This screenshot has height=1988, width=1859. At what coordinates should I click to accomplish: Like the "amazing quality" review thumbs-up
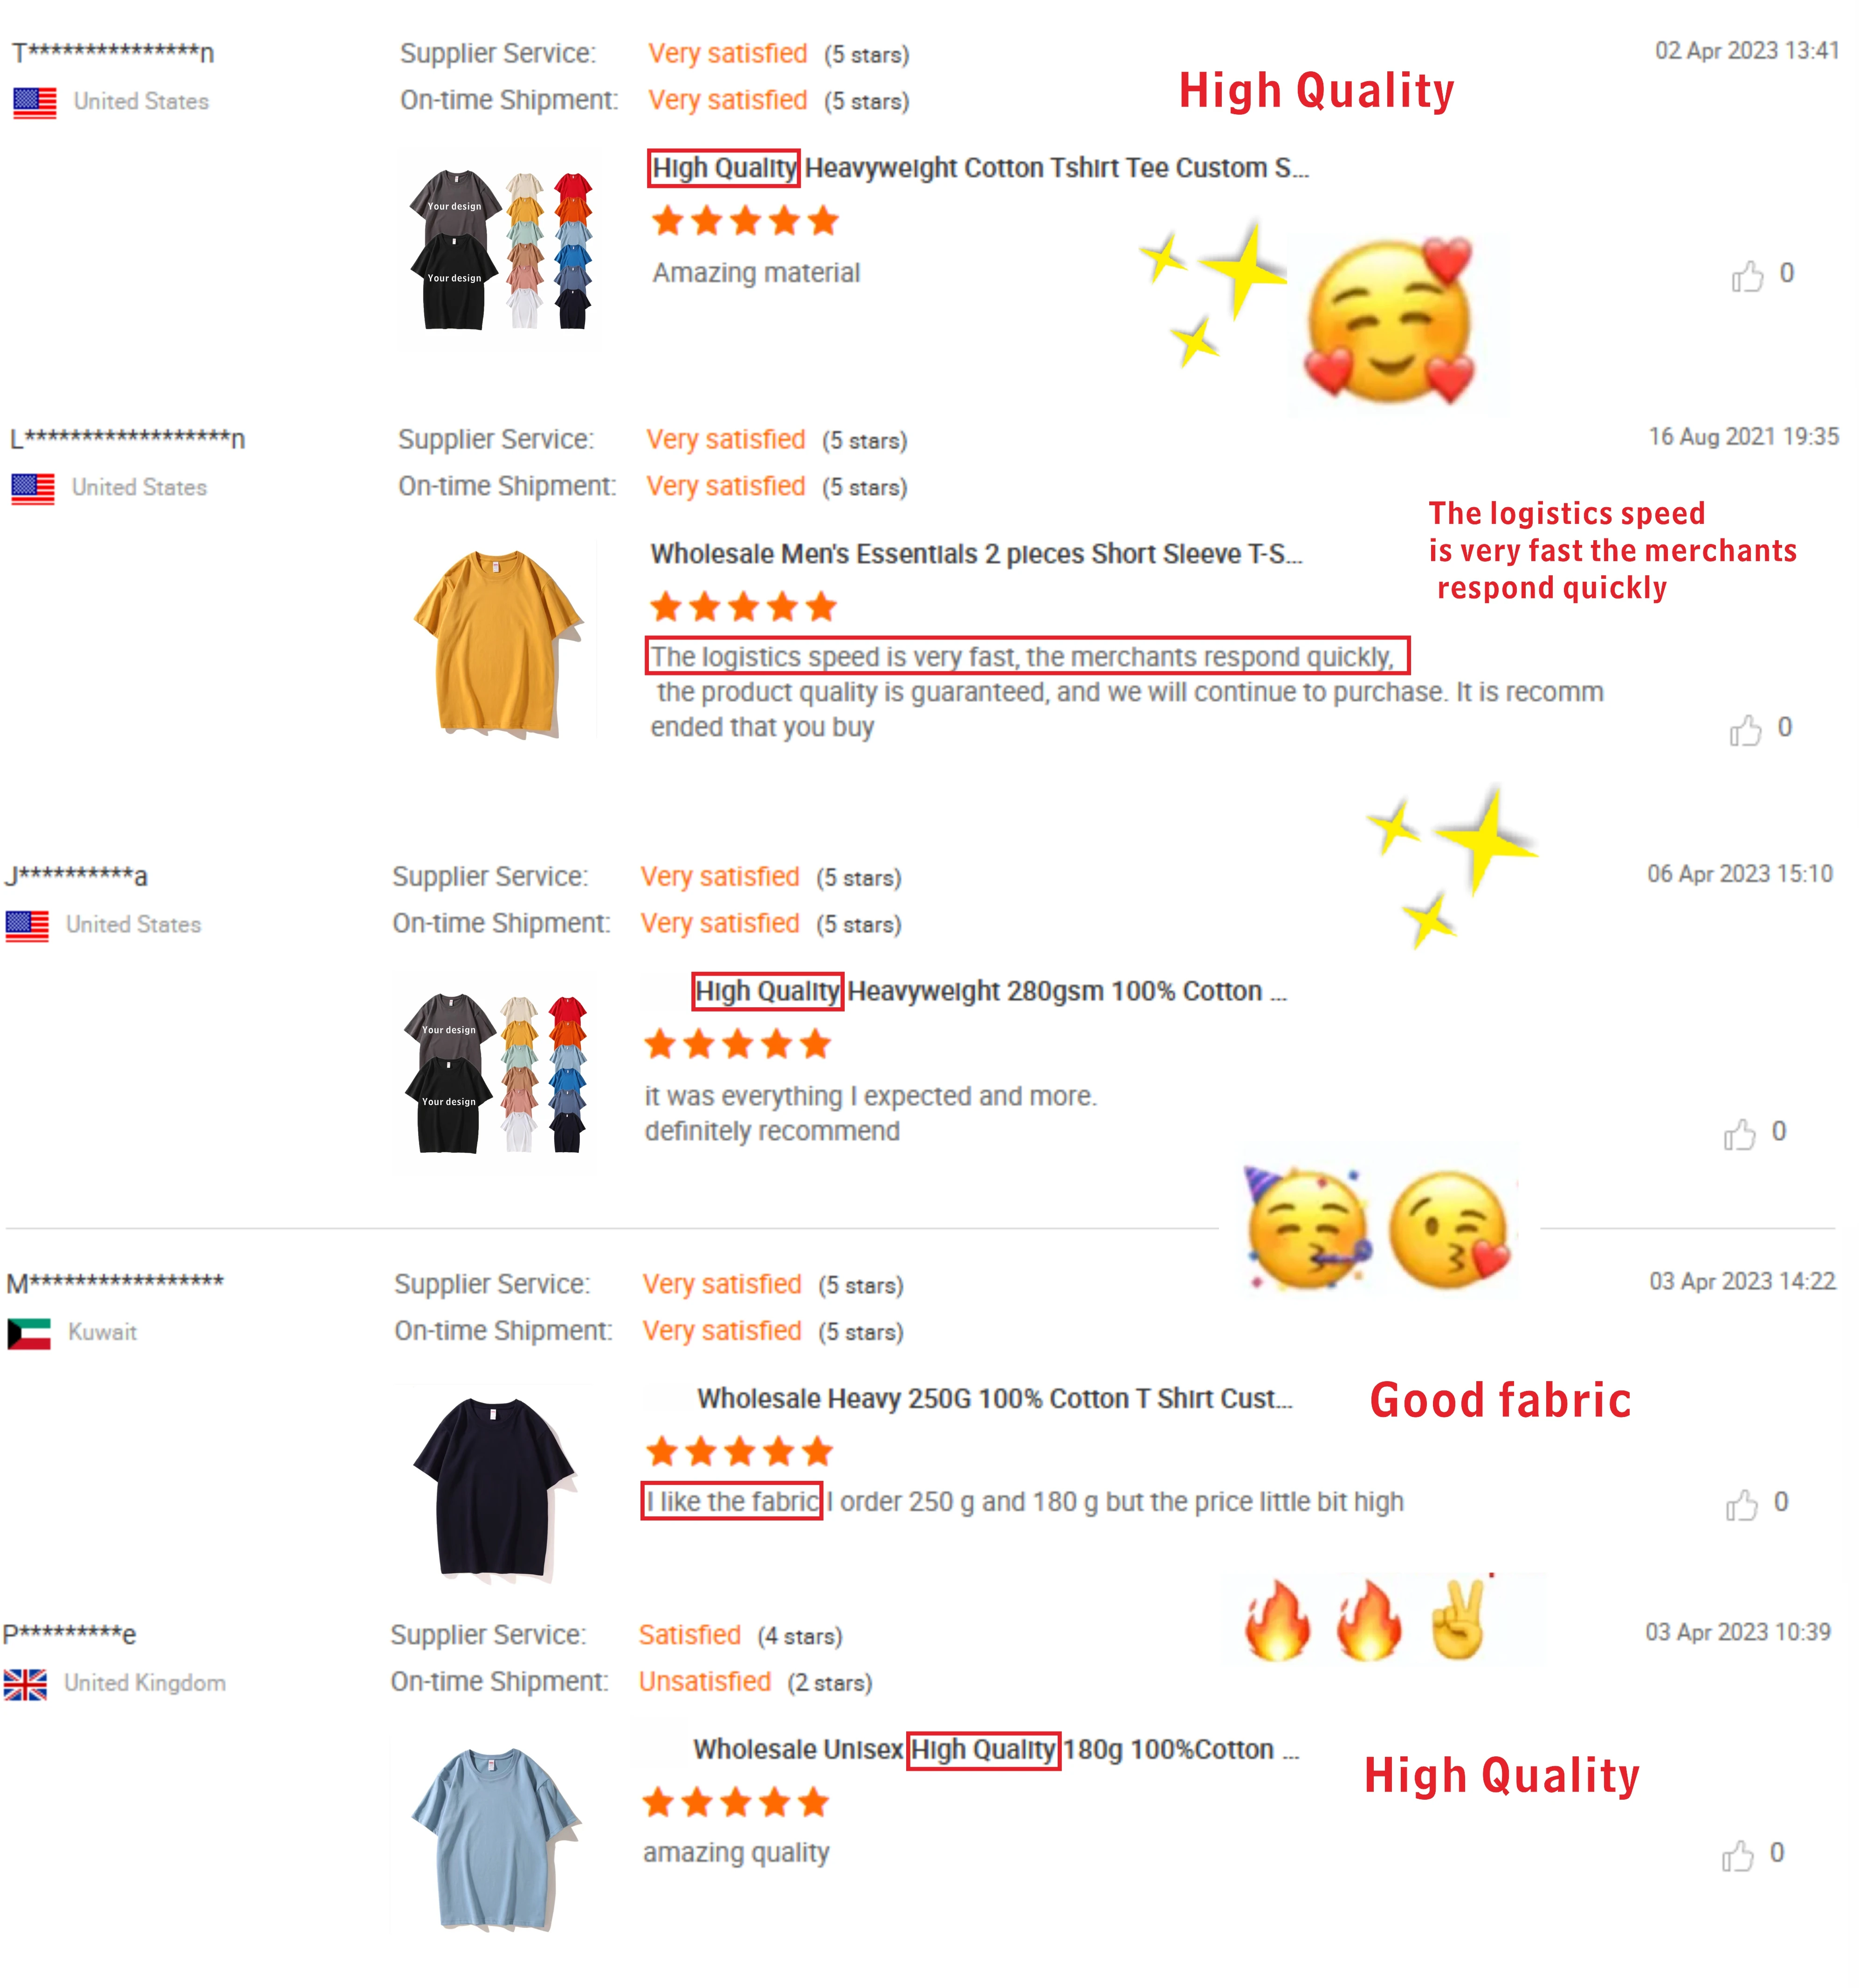(x=1737, y=1855)
